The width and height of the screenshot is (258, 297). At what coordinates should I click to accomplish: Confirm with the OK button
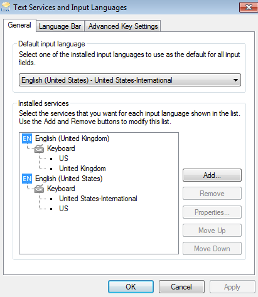(x=131, y=287)
